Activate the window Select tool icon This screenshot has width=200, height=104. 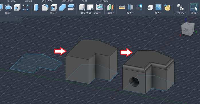[x=194, y=7]
